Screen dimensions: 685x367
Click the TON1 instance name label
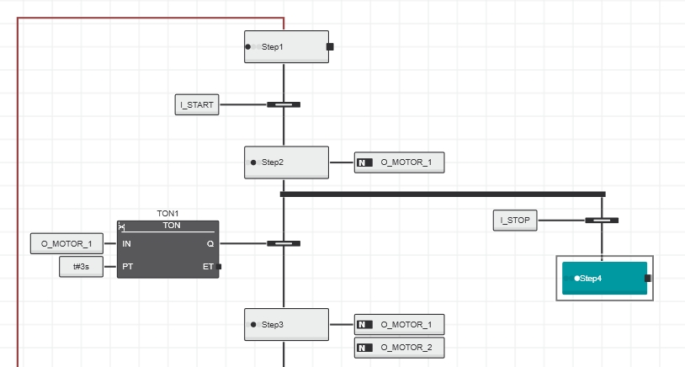click(x=167, y=214)
